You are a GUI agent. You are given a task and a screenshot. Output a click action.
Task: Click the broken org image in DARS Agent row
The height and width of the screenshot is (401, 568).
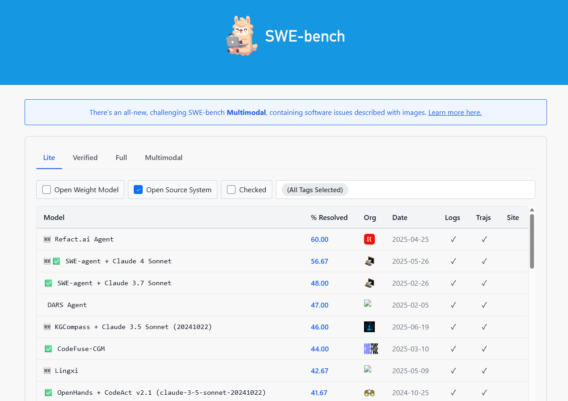(x=368, y=303)
